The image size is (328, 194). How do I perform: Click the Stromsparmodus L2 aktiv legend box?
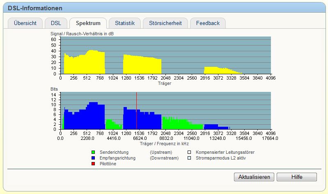pyautogui.click(x=189, y=158)
